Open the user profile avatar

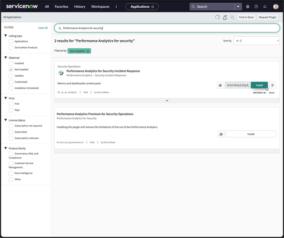(x=276, y=6)
